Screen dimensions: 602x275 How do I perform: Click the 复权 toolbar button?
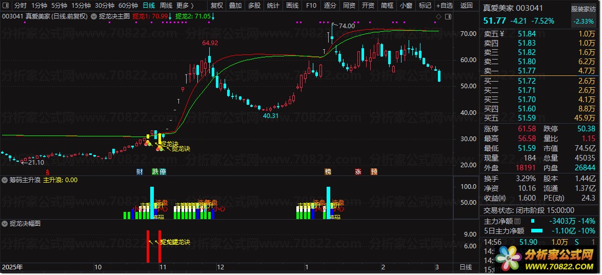(x=217, y=6)
